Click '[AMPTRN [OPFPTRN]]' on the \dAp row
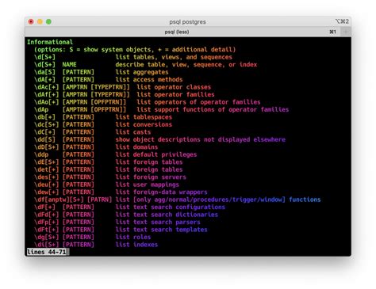 94,109
